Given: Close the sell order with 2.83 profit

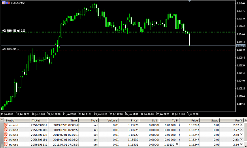Looking at the screenshot, I should tap(241, 139).
